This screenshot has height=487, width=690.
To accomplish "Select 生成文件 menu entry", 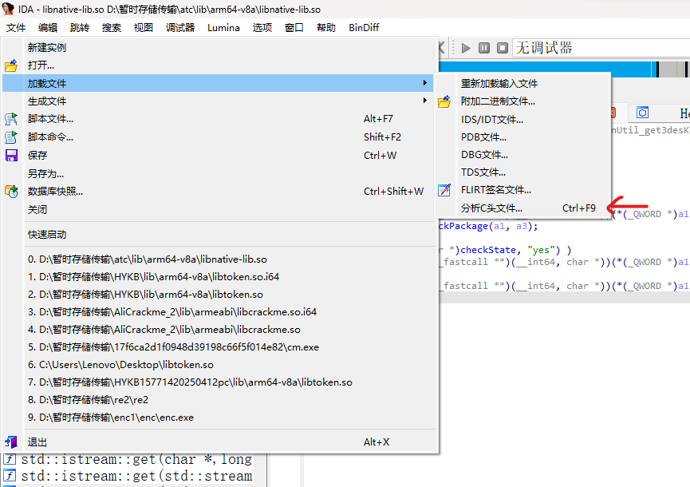I will tap(218, 101).
